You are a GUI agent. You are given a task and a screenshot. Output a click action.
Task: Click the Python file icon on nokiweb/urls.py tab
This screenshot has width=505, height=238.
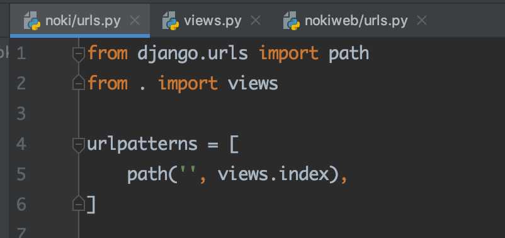292,21
